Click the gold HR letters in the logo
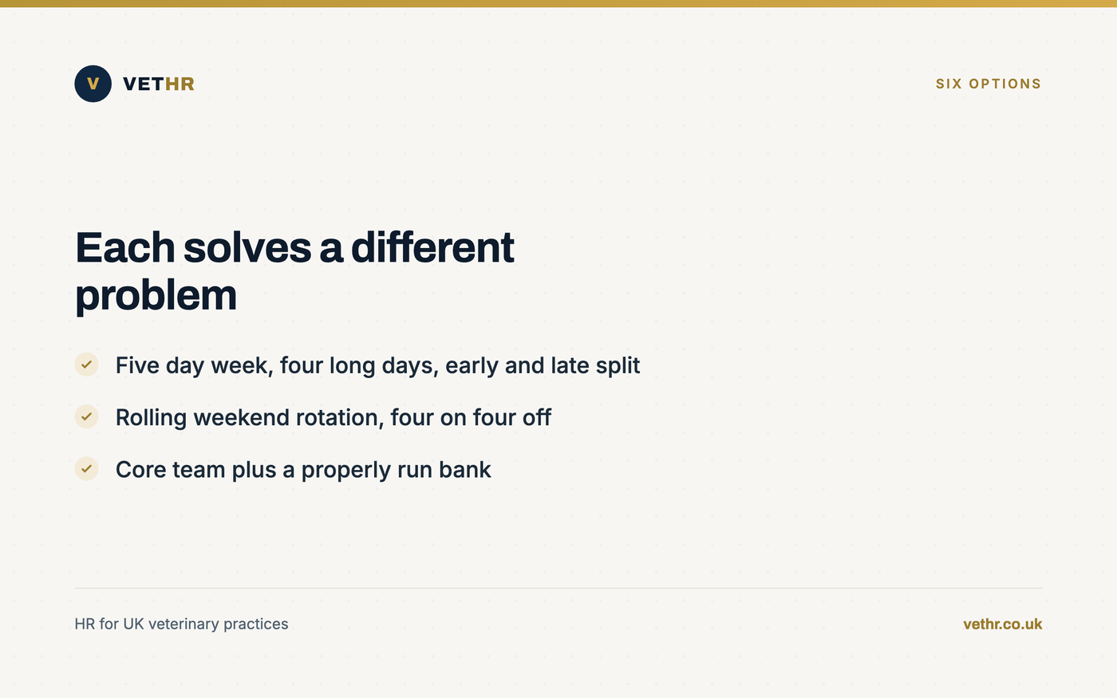Image resolution: width=1117 pixels, height=698 pixels. tap(180, 84)
